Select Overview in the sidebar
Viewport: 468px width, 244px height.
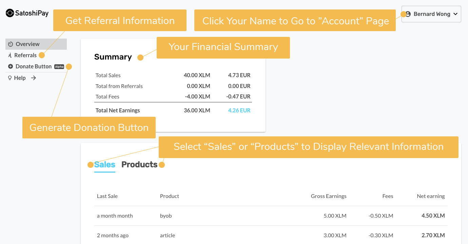coord(27,44)
